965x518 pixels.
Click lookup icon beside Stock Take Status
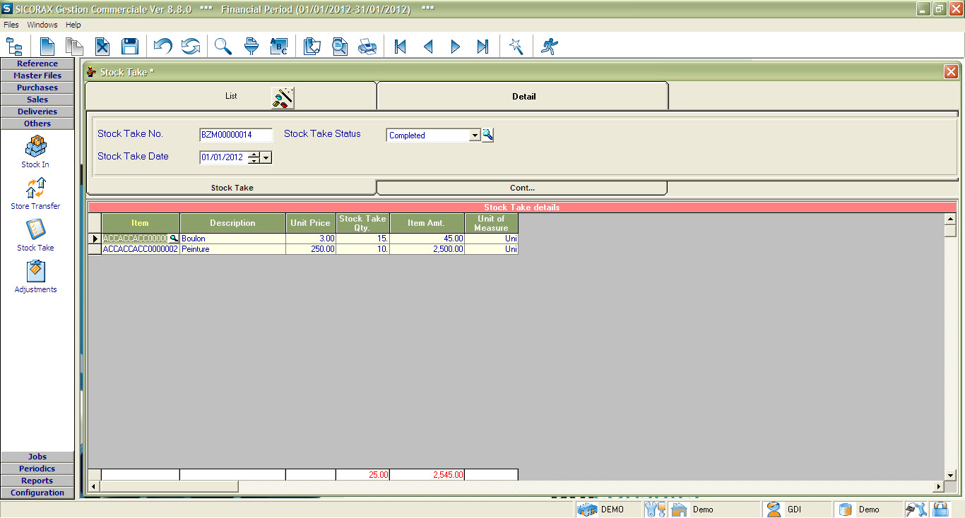[487, 135]
